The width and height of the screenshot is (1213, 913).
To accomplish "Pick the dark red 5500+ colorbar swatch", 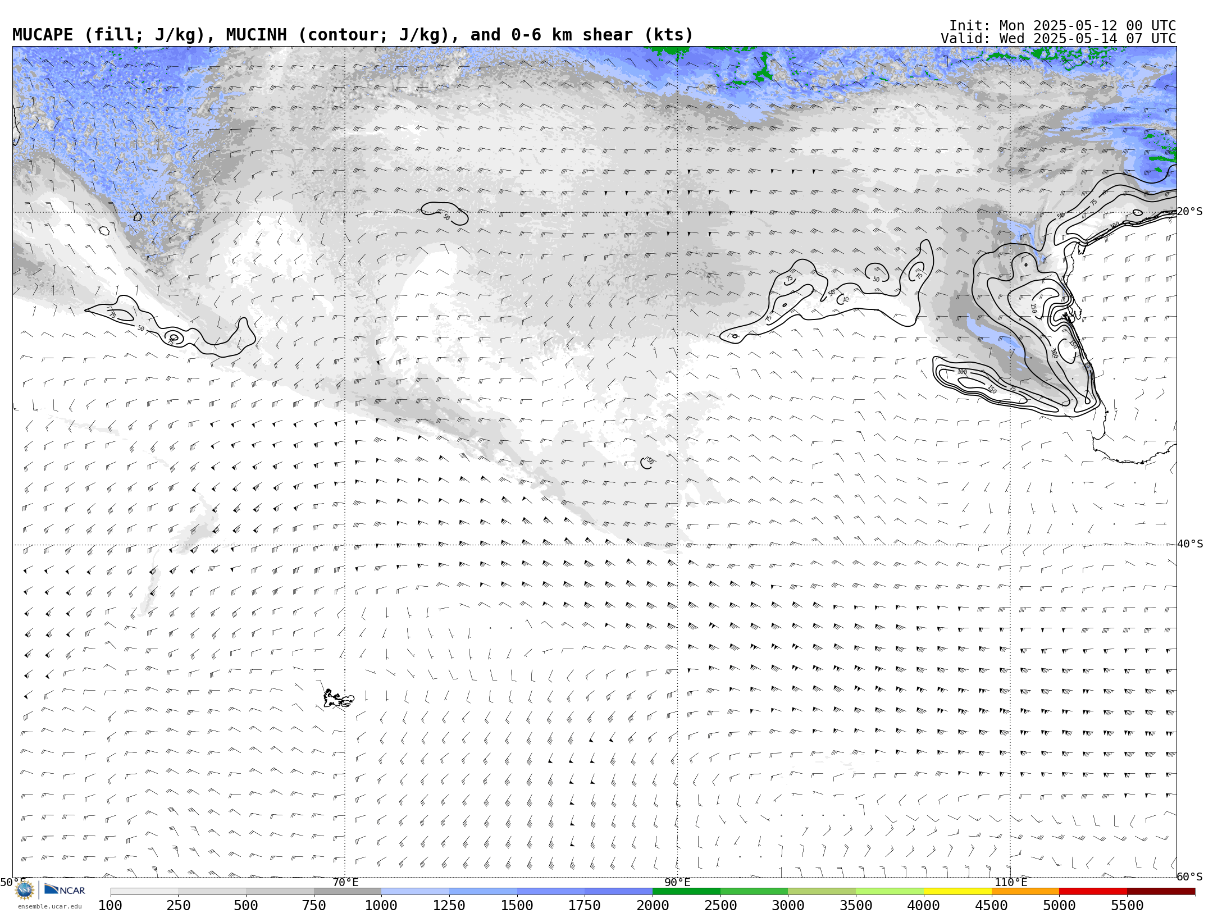I will coord(1161,892).
